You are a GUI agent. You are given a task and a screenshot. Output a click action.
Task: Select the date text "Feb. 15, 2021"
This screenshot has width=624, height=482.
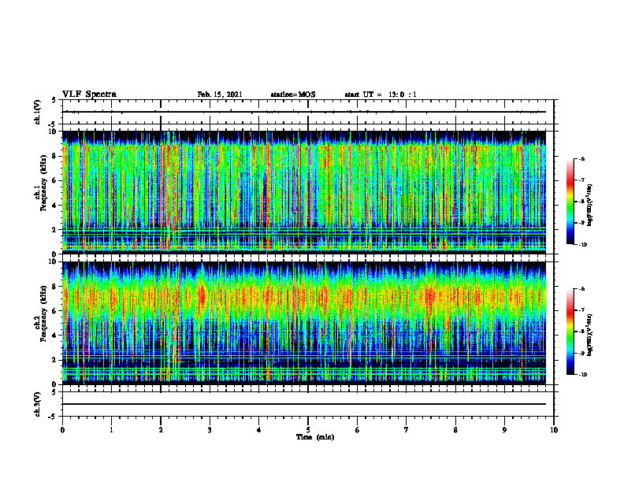pos(220,95)
